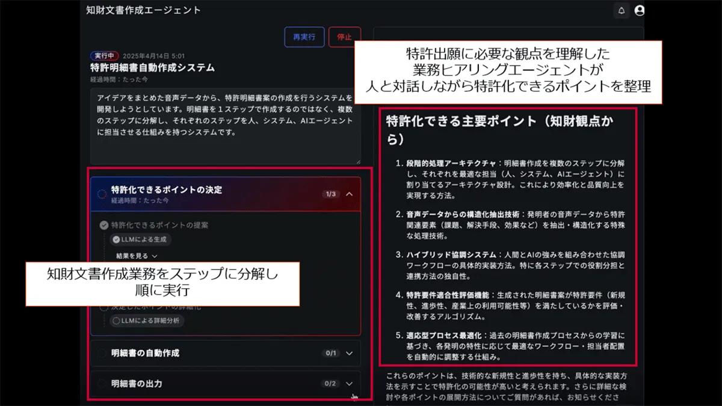Viewport: 722px width, 406px height.
Task: Click the pending circle icon beside 明細書の出力
Action: click(102, 383)
